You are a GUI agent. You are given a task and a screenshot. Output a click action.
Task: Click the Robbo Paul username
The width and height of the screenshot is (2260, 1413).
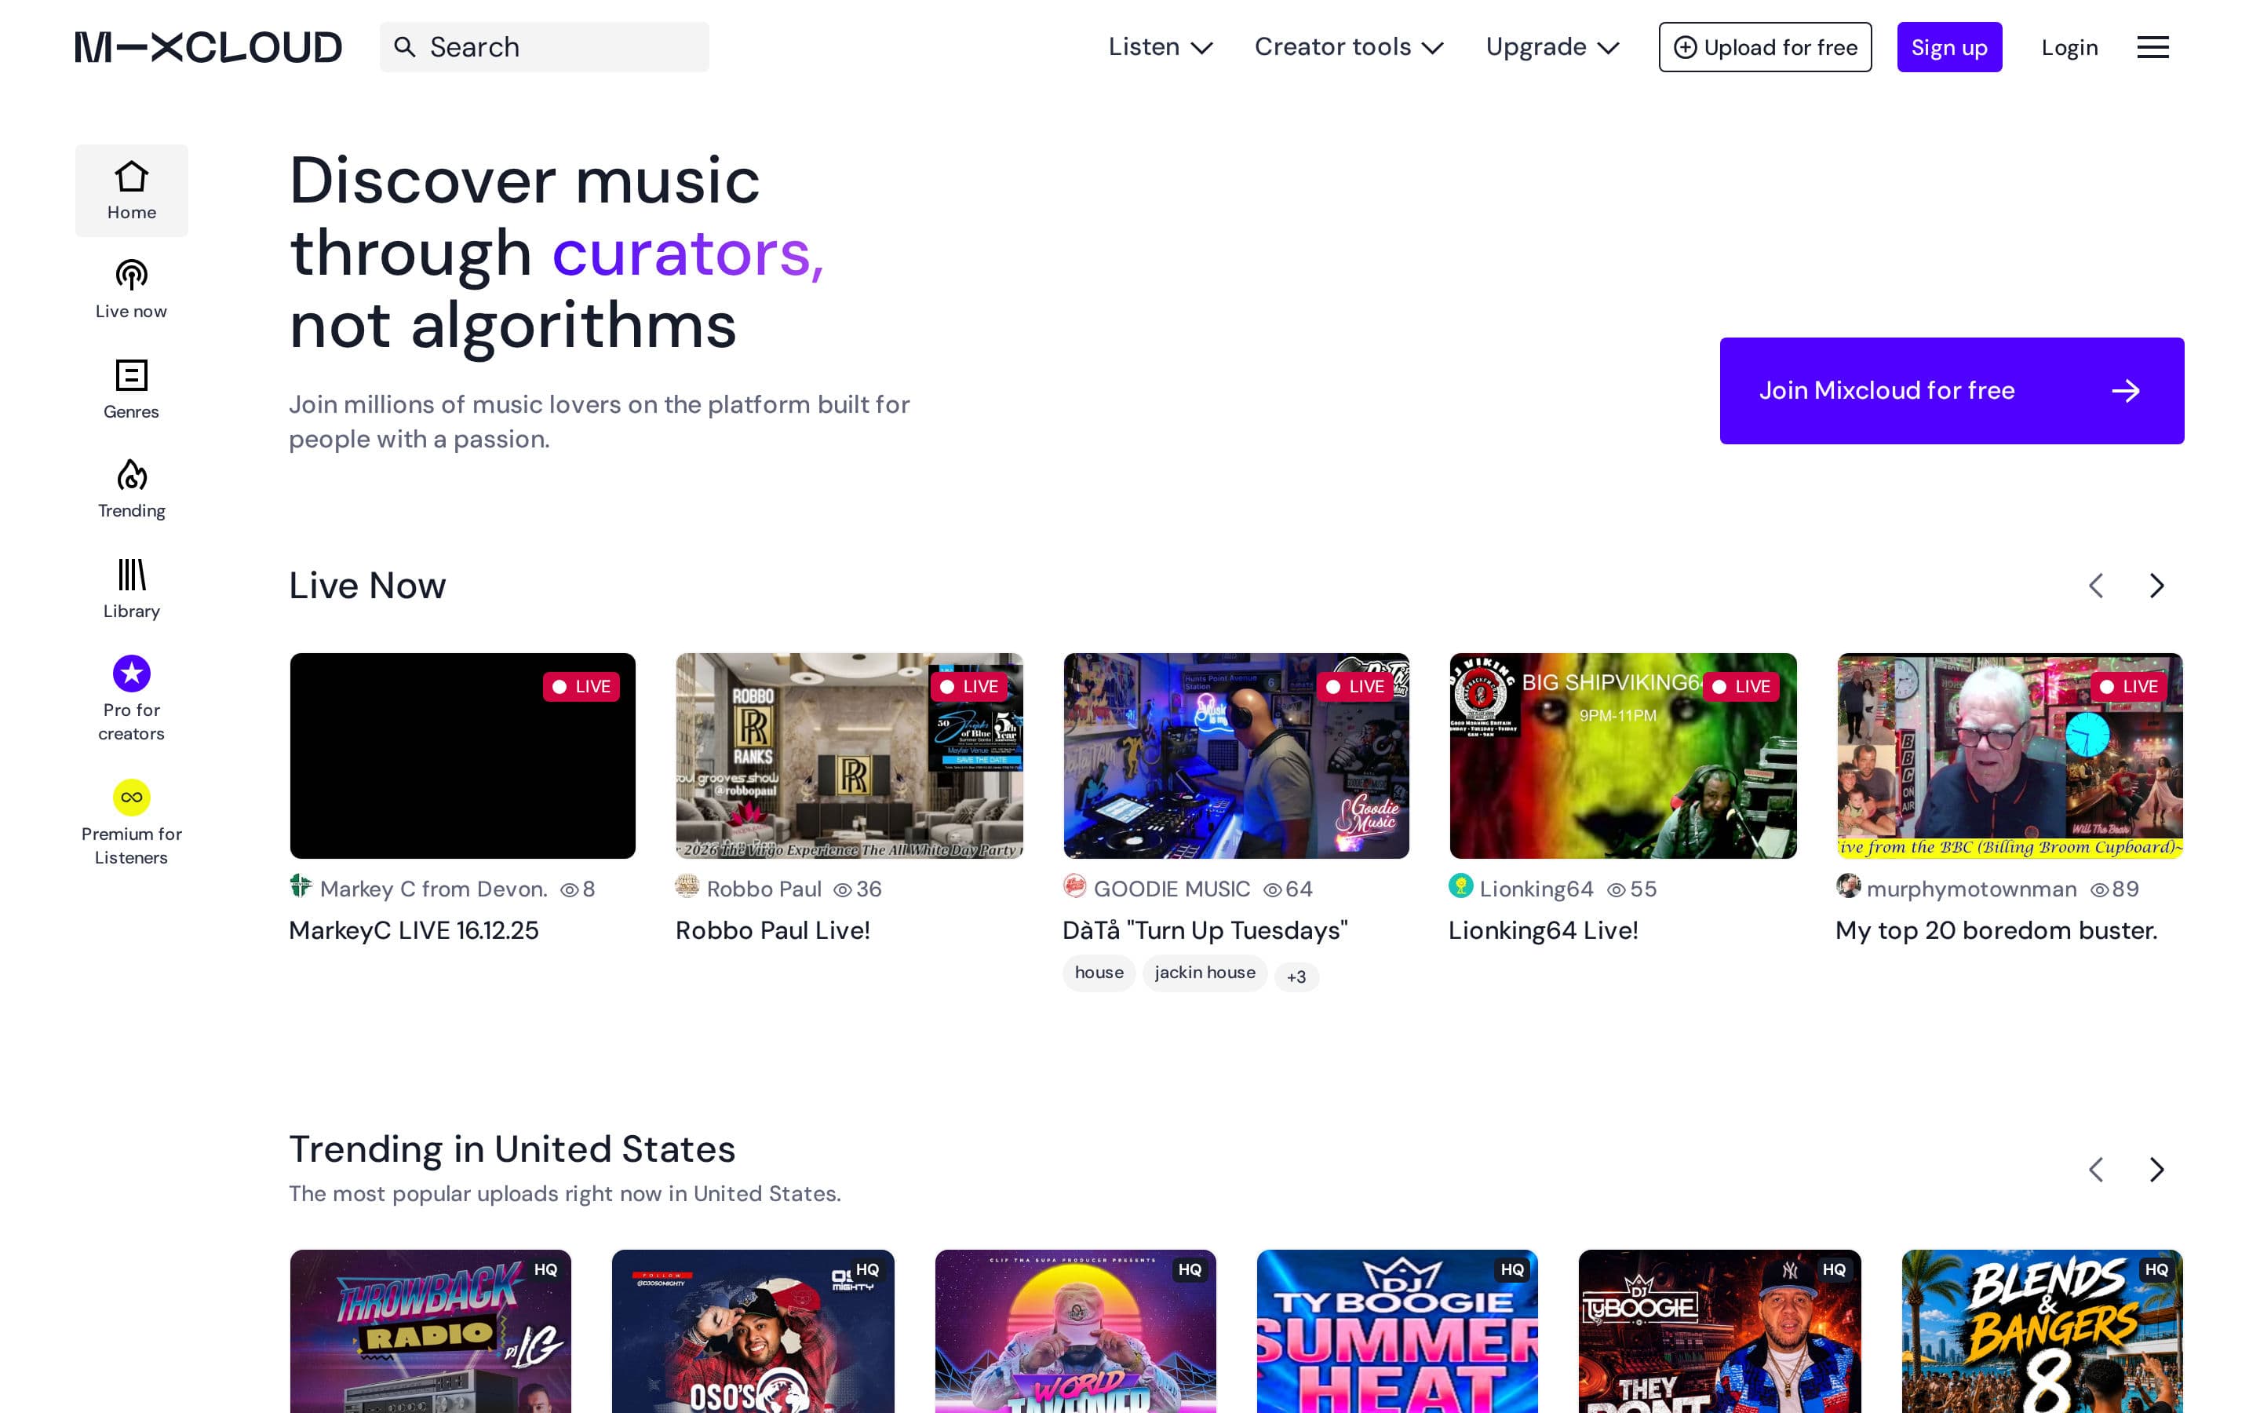(x=764, y=889)
